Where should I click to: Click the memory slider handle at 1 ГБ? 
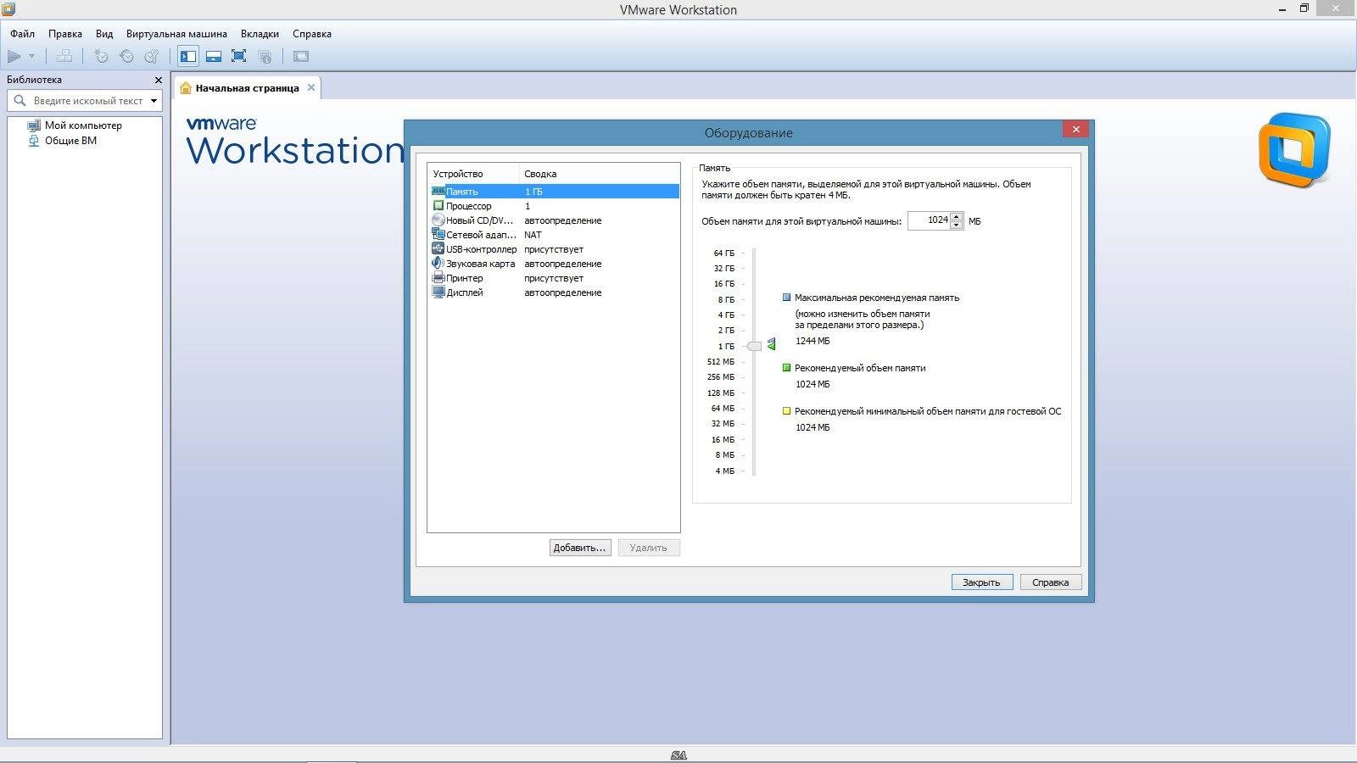click(x=754, y=346)
